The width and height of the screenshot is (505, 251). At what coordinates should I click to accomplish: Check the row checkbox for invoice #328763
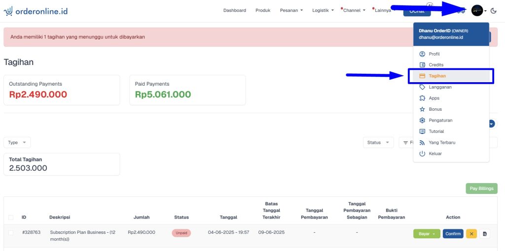tap(11, 232)
